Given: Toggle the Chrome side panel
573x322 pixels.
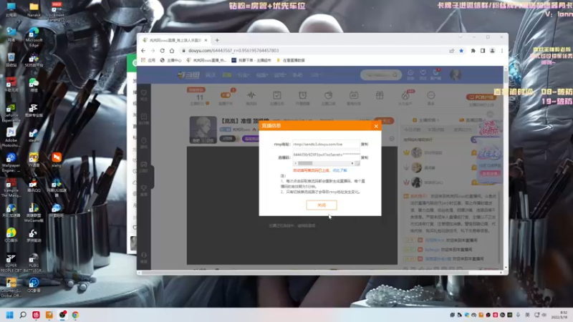Looking at the screenshot, I should coord(483,51).
